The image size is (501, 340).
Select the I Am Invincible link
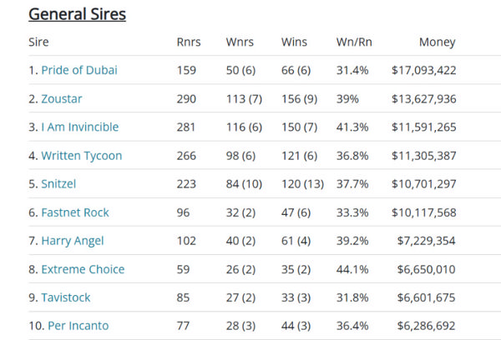click(x=79, y=127)
